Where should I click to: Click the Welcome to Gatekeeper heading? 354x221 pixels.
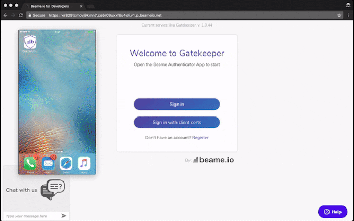[x=177, y=53]
